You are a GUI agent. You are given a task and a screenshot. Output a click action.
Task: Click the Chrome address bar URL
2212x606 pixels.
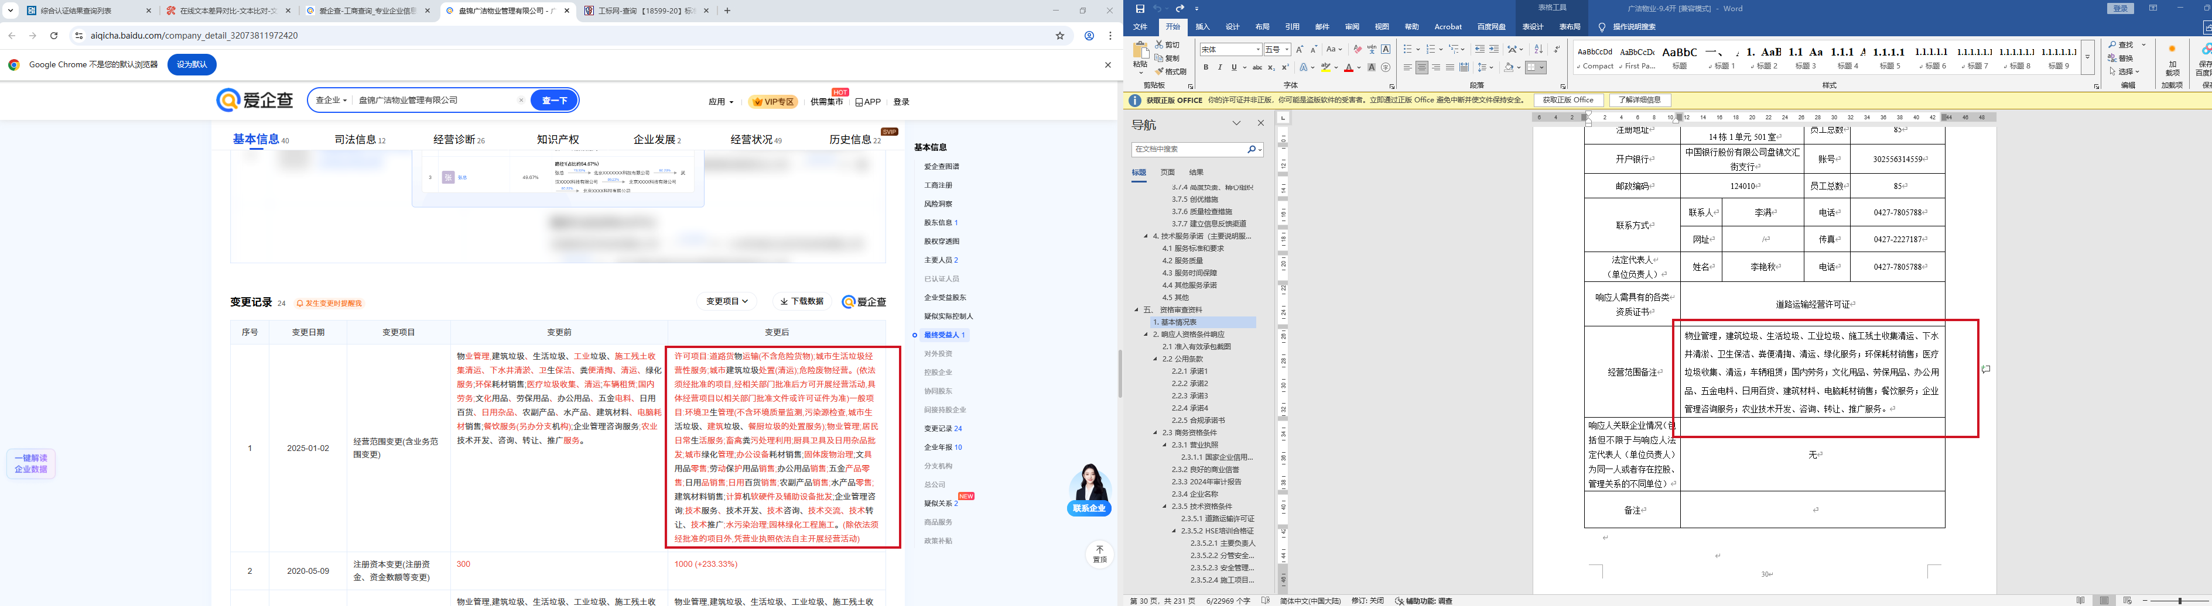click(x=194, y=36)
